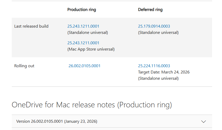Click the Production ring column header

(82, 10)
